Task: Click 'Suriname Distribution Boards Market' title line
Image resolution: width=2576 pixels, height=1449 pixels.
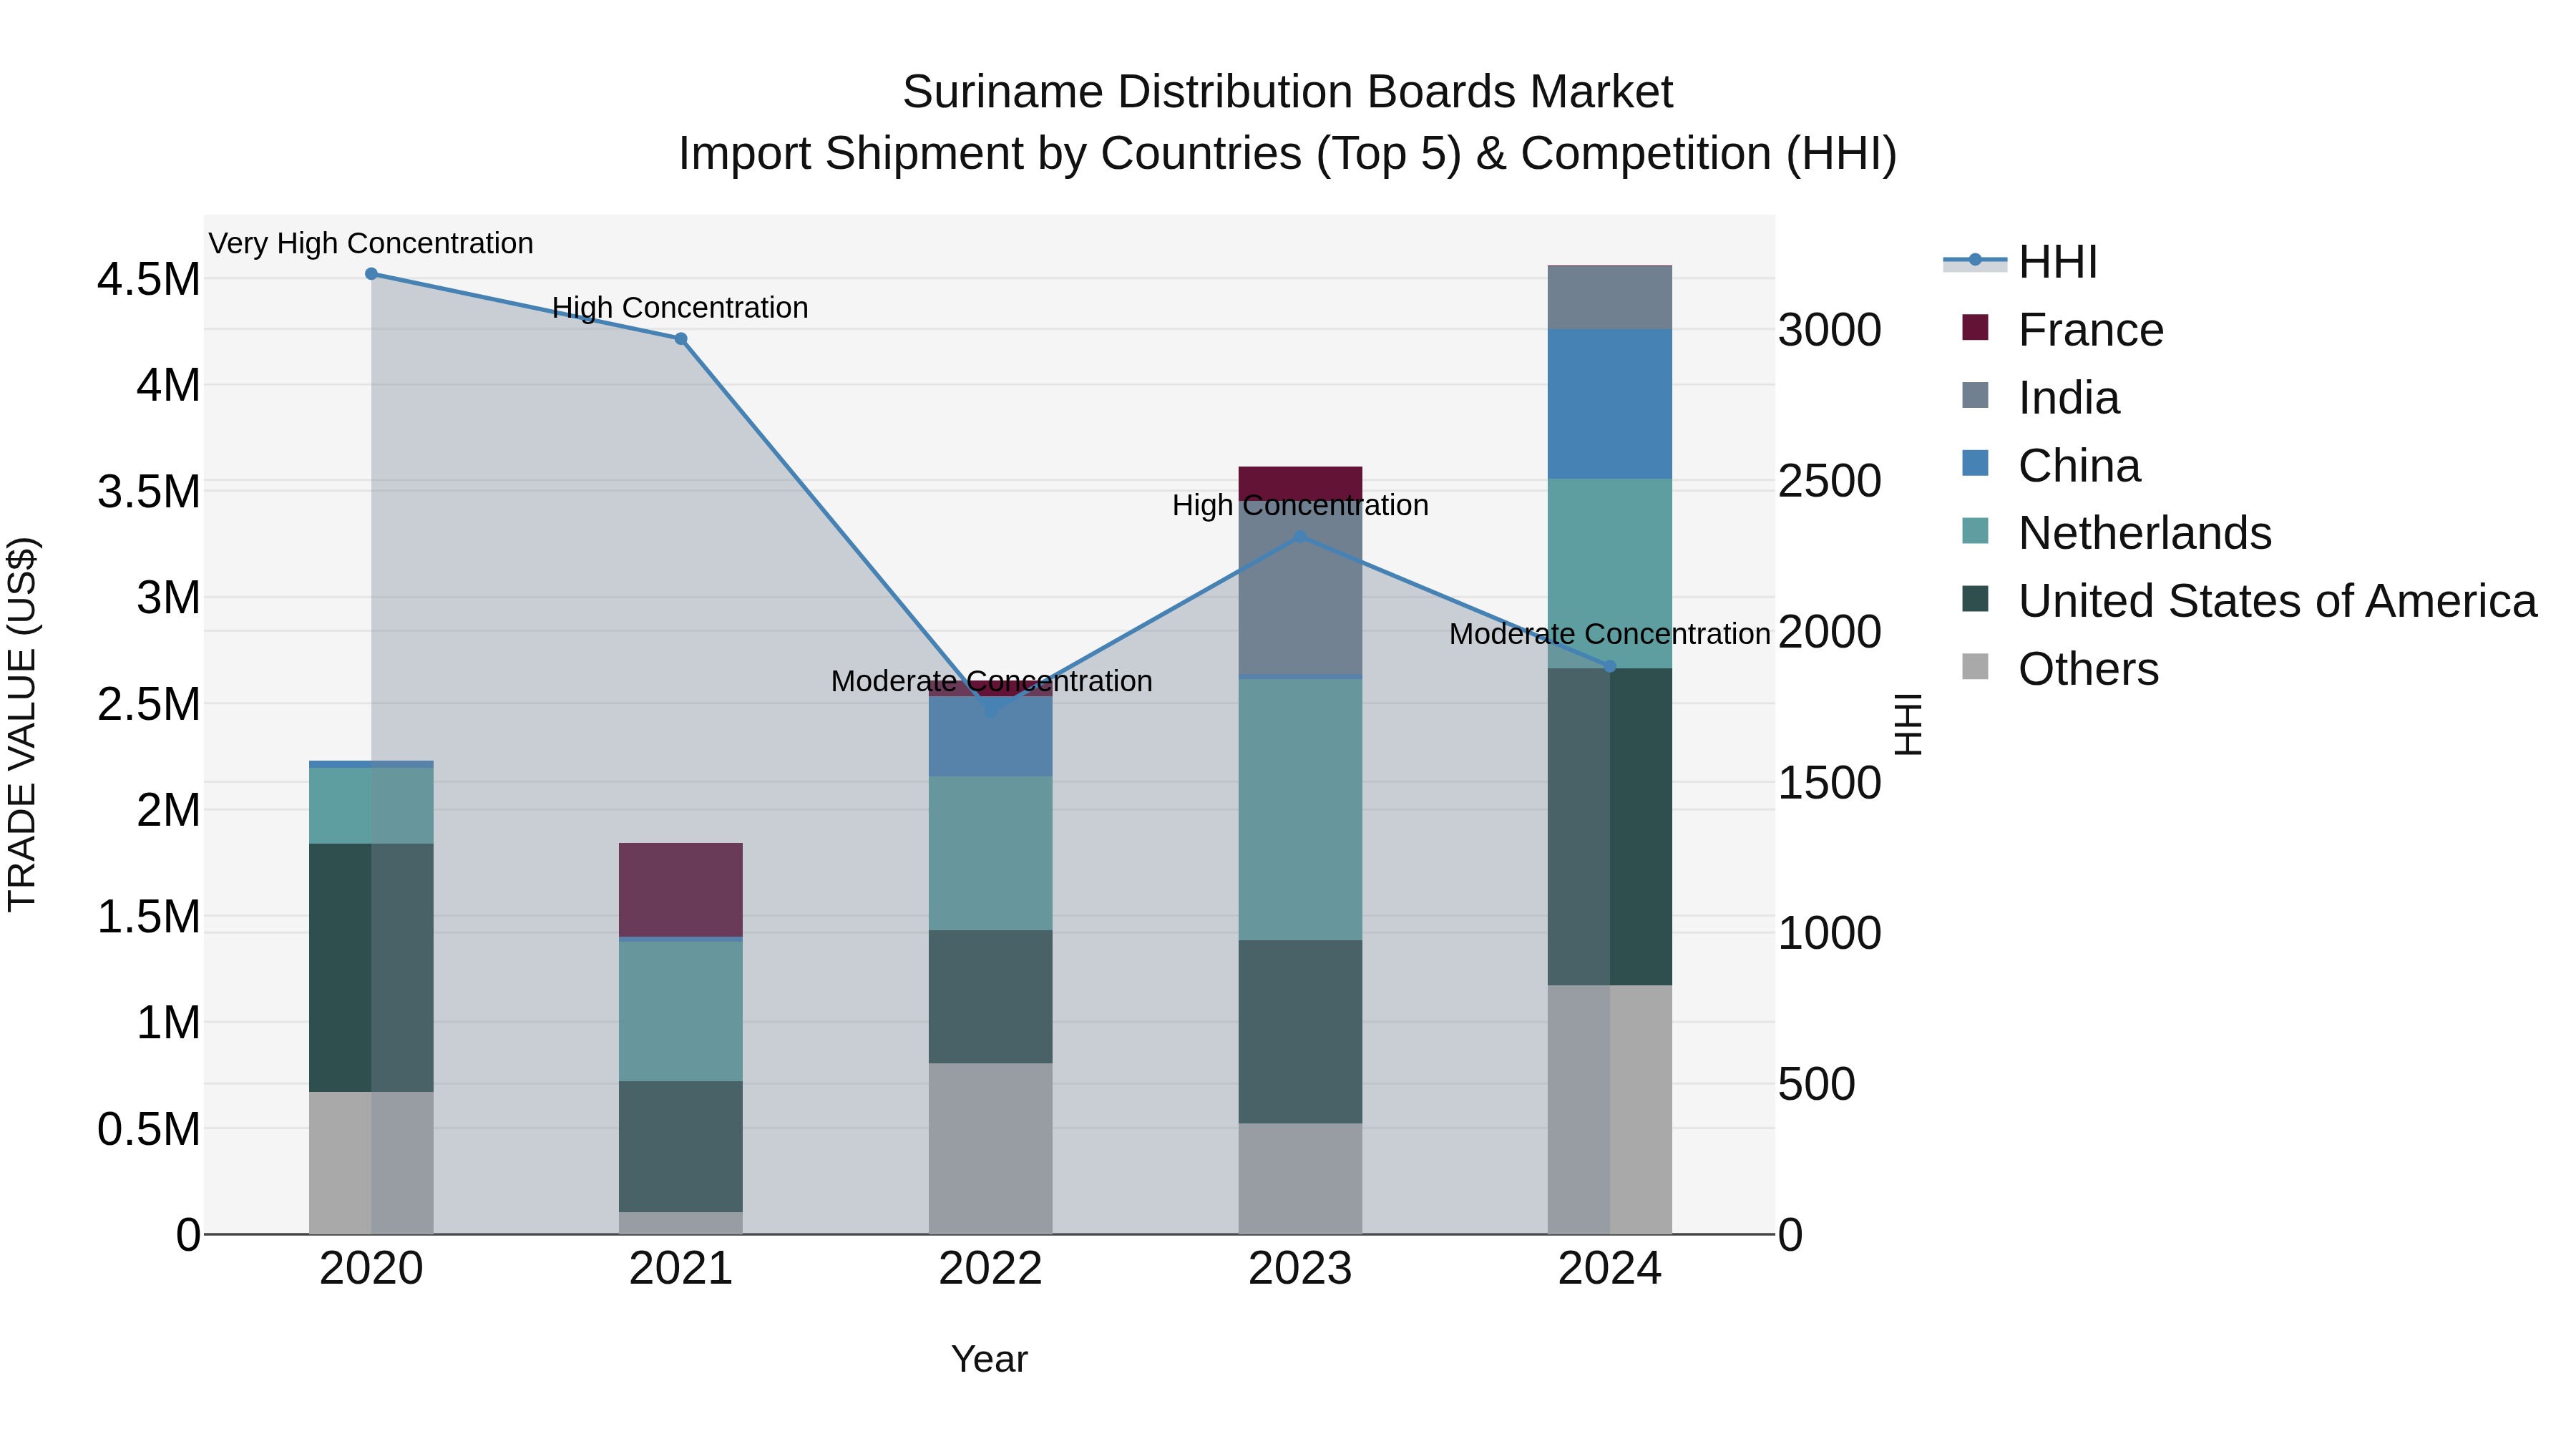Action: coord(1287,92)
